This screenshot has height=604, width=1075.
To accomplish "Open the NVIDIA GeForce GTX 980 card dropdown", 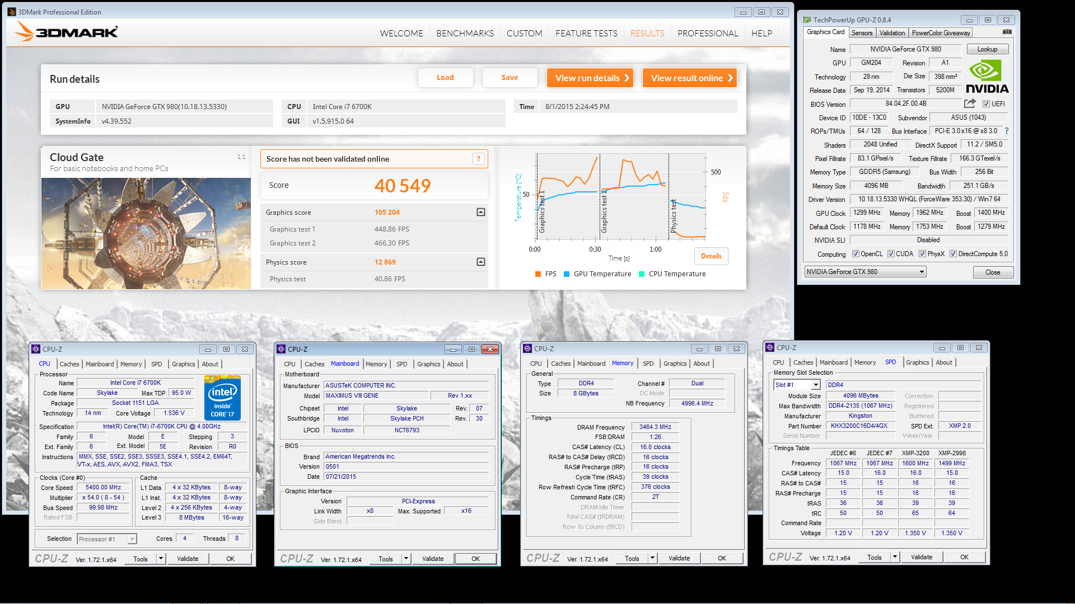I will coord(865,272).
